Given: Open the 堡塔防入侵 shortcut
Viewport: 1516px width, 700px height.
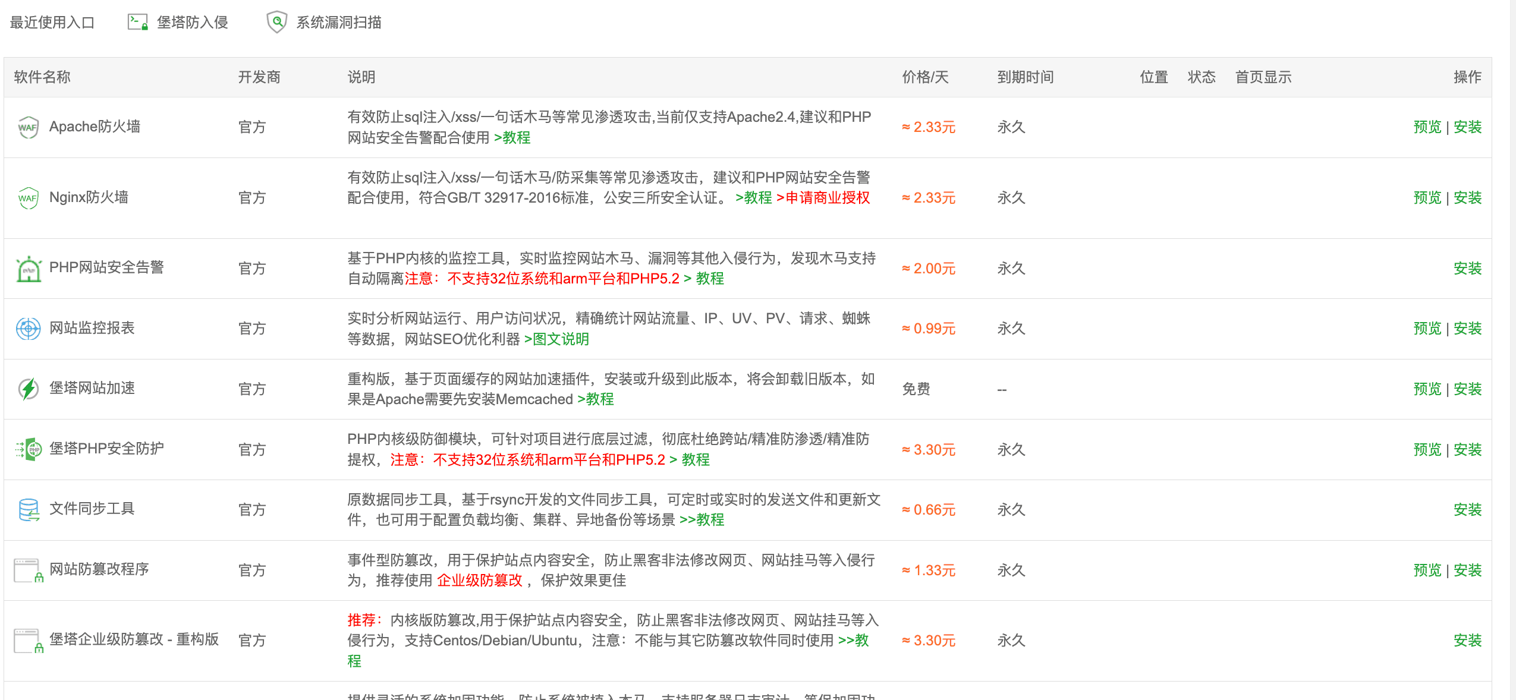Looking at the screenshot, I should 178,22.
